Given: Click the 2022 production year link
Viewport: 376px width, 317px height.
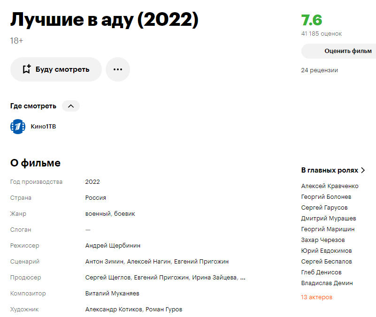Looking at the screenshot, I should coord(92,182).
